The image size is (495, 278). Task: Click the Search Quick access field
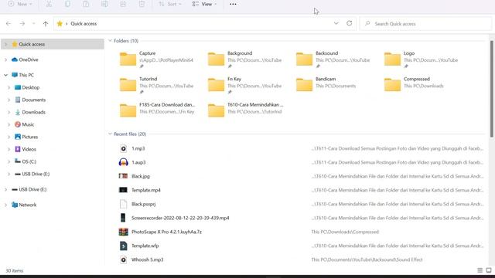point(425,24)
